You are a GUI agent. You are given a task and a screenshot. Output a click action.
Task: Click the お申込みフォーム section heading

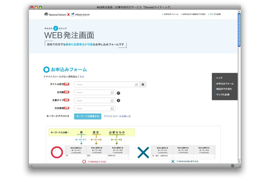pyautogui.click(x=69, y=69)
